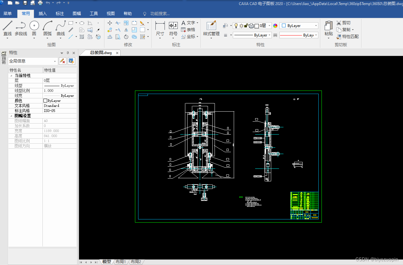The height and width of the screenshot is (265, 403).
Task: Toggle the lightbulb layer on/off icon
Action: (236, 26)
